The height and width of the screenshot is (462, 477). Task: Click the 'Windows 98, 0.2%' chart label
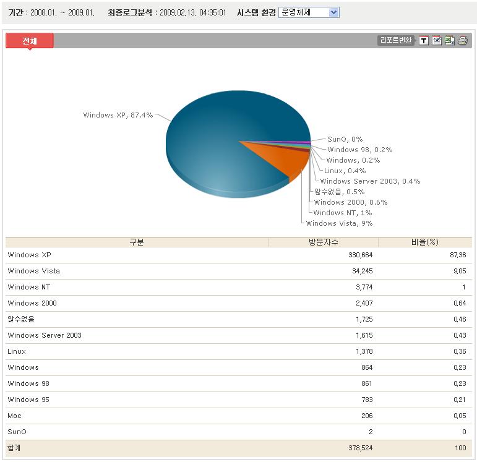click(x=360, y=150)
